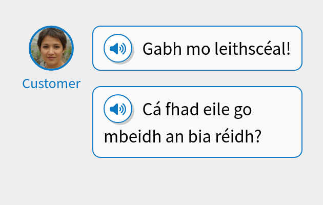Click the Customer avatar photo
This screenshot has height=205, width=323.
tap(51, 48)
